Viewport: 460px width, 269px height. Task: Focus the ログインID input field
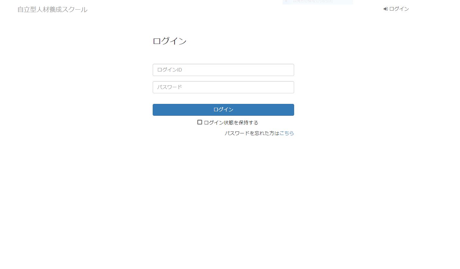click(x=223, y=70)
